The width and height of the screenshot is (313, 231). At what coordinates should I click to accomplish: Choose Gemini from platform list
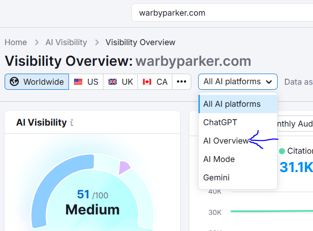(x=216, y=178)
